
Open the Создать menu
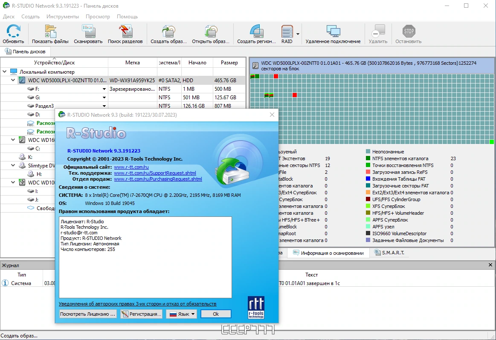pyautogui.click(x=30, y=17)
